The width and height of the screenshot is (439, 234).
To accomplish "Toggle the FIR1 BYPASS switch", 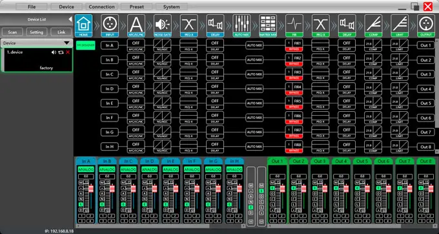I will coord(294,50).
